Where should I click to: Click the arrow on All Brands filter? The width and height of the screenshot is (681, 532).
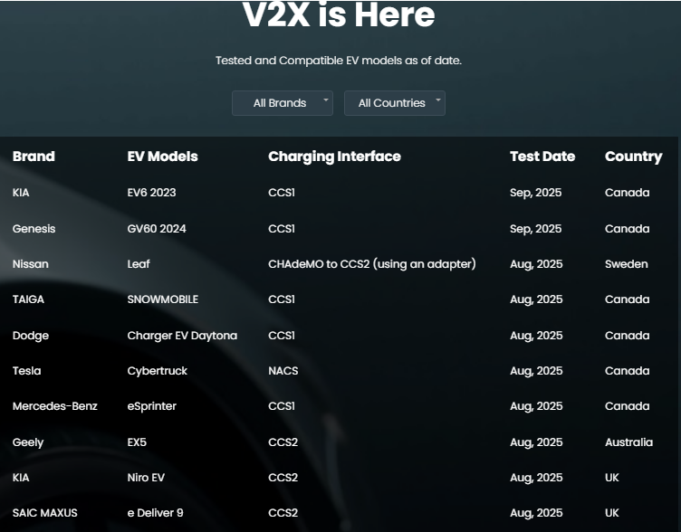point(326,100)
